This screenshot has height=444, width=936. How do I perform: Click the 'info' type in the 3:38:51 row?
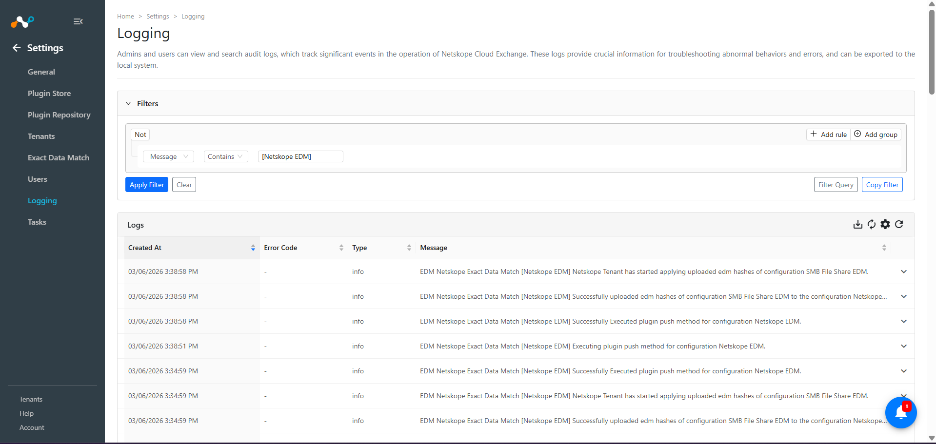pyautogui.click(x=358, y=346)
